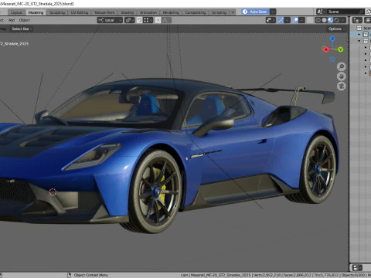Switch to the Sculpting workspace tab
The image size is (371, 278).
point(57,12)
